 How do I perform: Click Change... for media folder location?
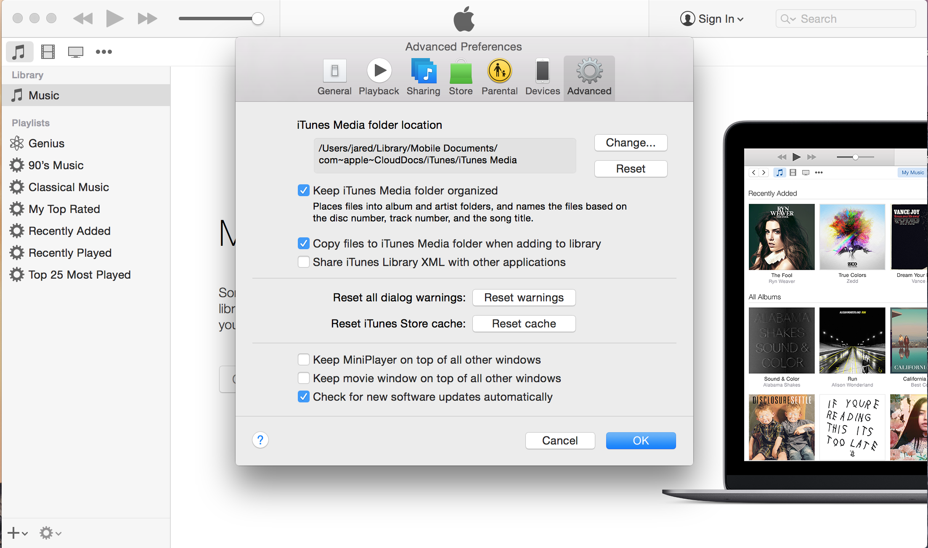(631, 143)
